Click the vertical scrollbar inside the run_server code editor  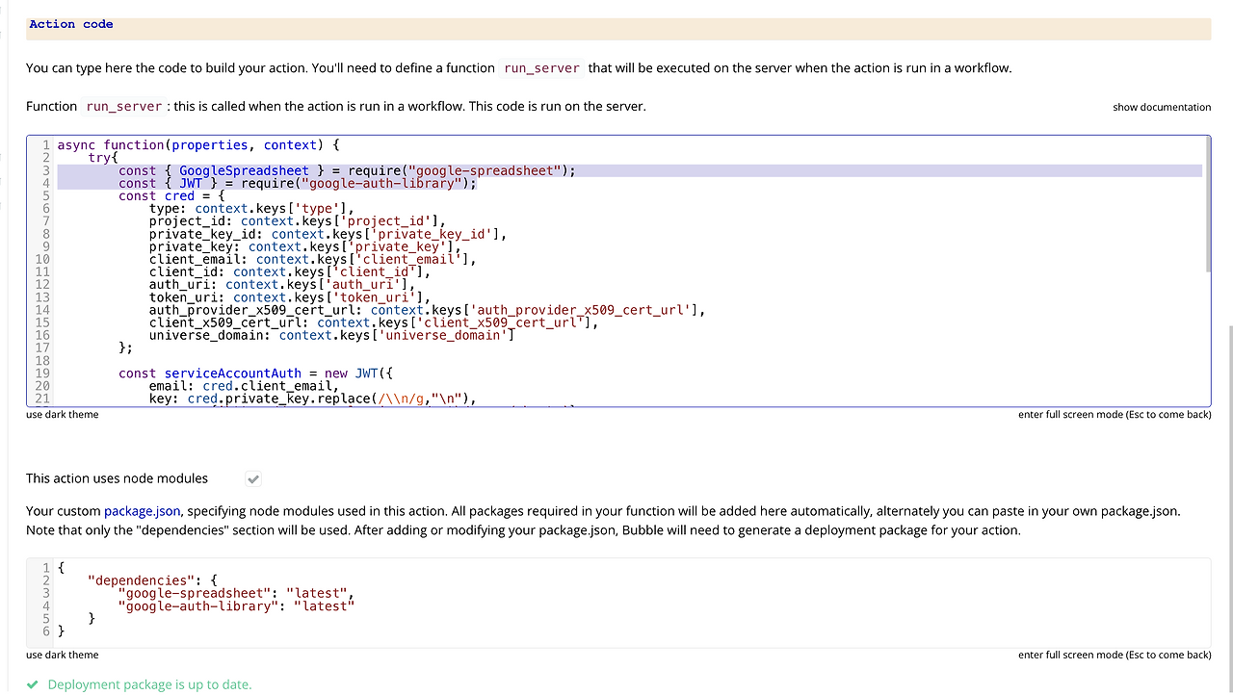(1207, 204)
